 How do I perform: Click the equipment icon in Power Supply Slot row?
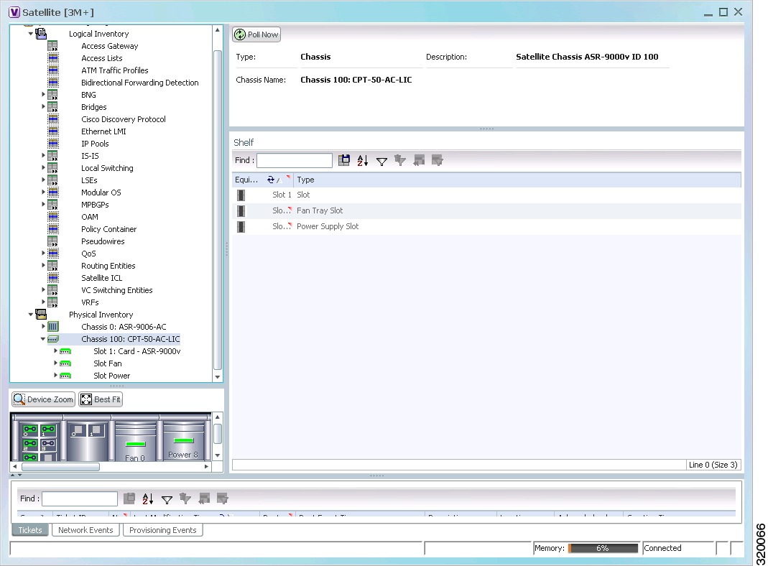[241, 227]
